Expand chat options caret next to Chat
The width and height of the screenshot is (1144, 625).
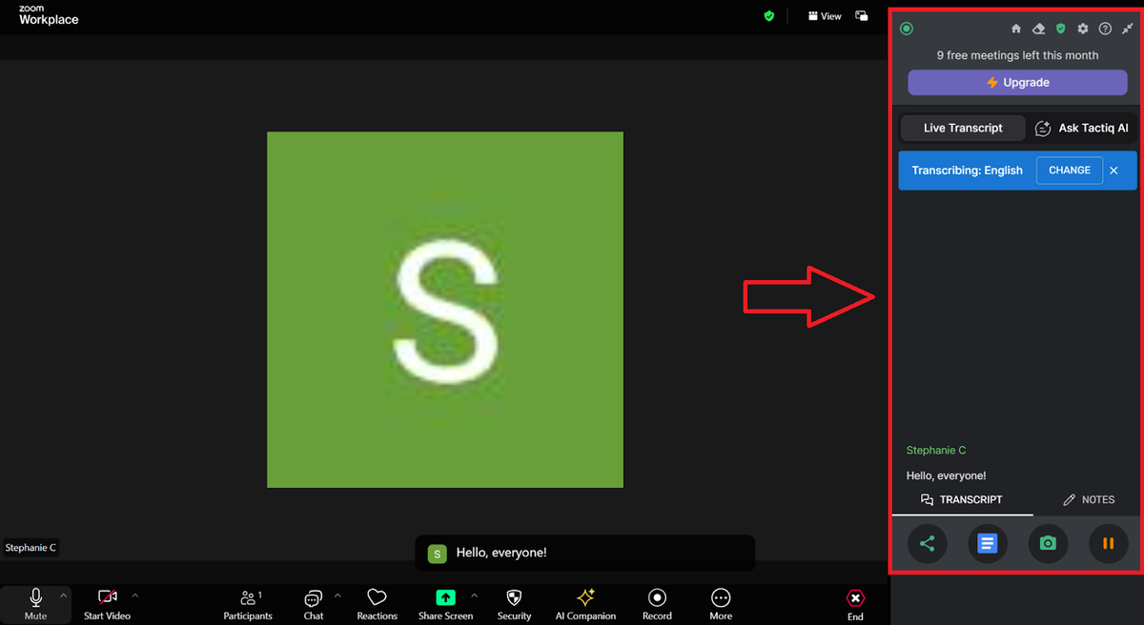coord(337,595)
